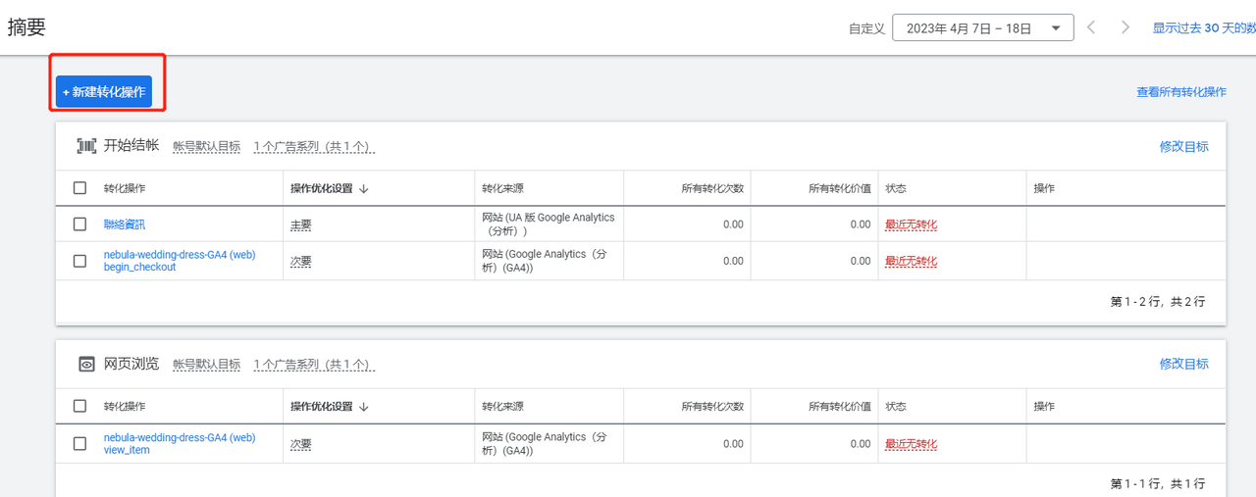Screen dimensions: 1256x497
Task: Tick checkbox for view_item conversion row
Action: pyautogui.click(x=80, y=443)
